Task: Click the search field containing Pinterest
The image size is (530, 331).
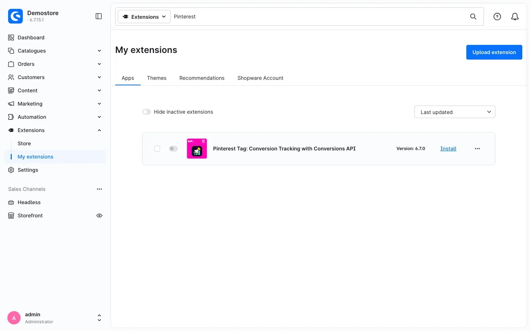Action: tap(319, 17)
